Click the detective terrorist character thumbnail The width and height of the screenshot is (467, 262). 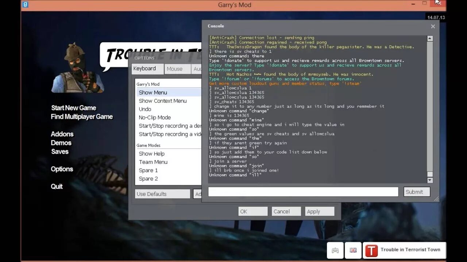78,68
